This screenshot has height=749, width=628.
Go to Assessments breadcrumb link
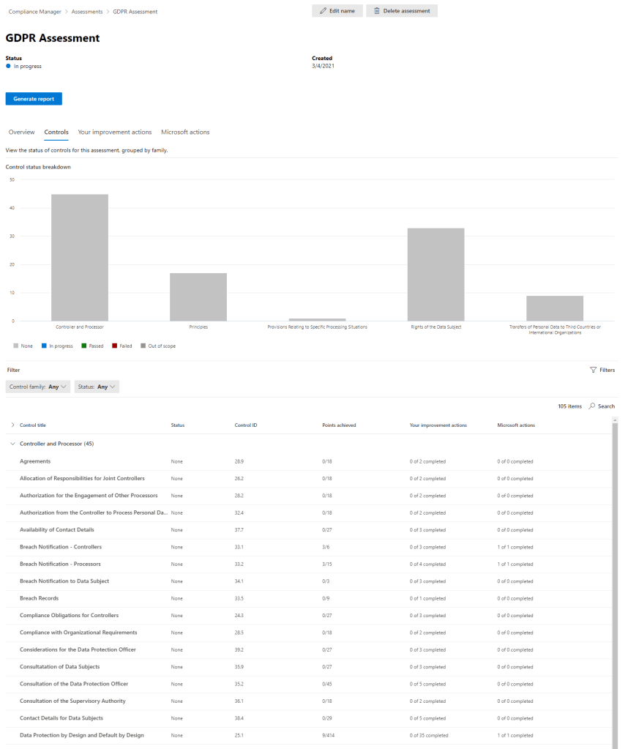click(87, 12)
